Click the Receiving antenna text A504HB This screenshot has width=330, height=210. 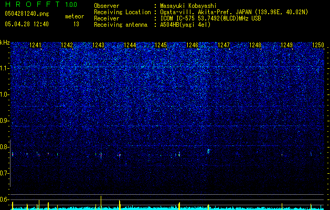pyautogui.click(x=169, y=25)
